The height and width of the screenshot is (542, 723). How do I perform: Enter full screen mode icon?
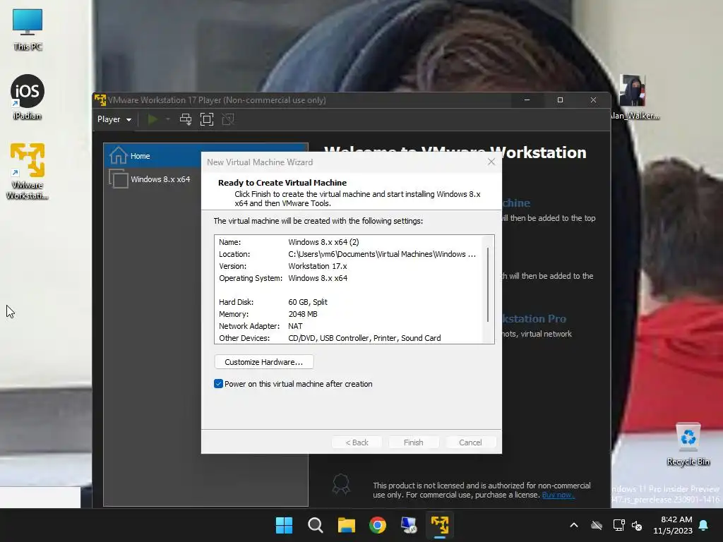[x=207, y=119]
